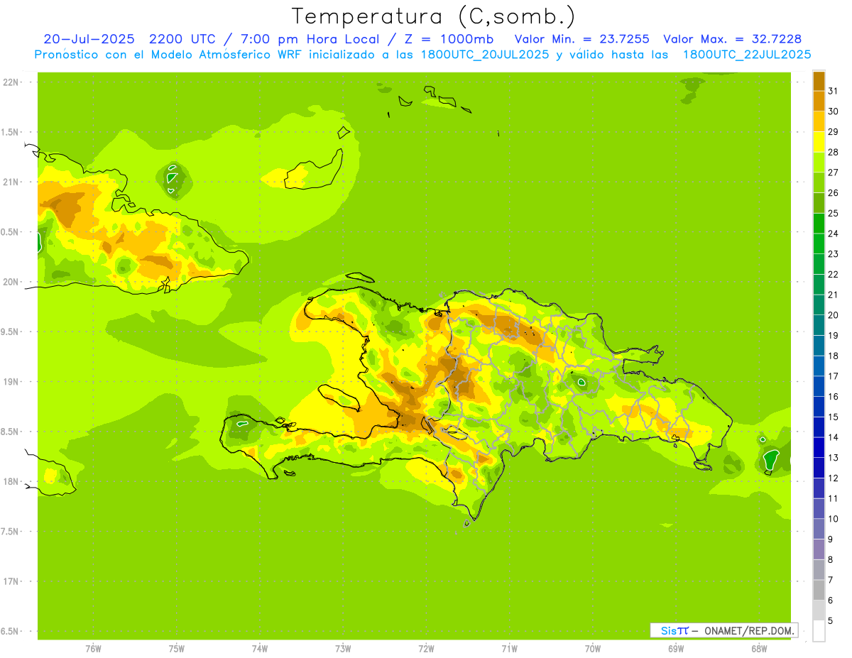The width and height of the screenshot is (852, 658).
Task: Click the '20N' latitude label
Action: tap(9, 282)
